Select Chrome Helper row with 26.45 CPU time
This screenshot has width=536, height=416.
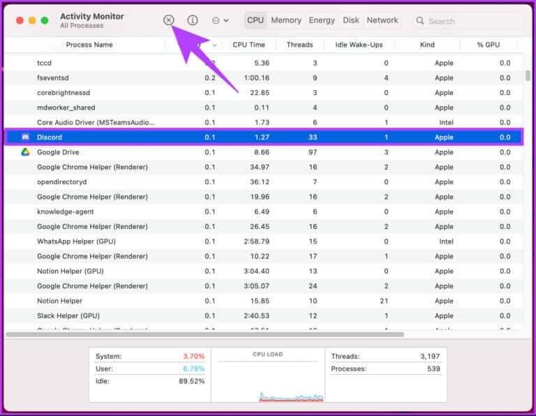coord(264,227)
